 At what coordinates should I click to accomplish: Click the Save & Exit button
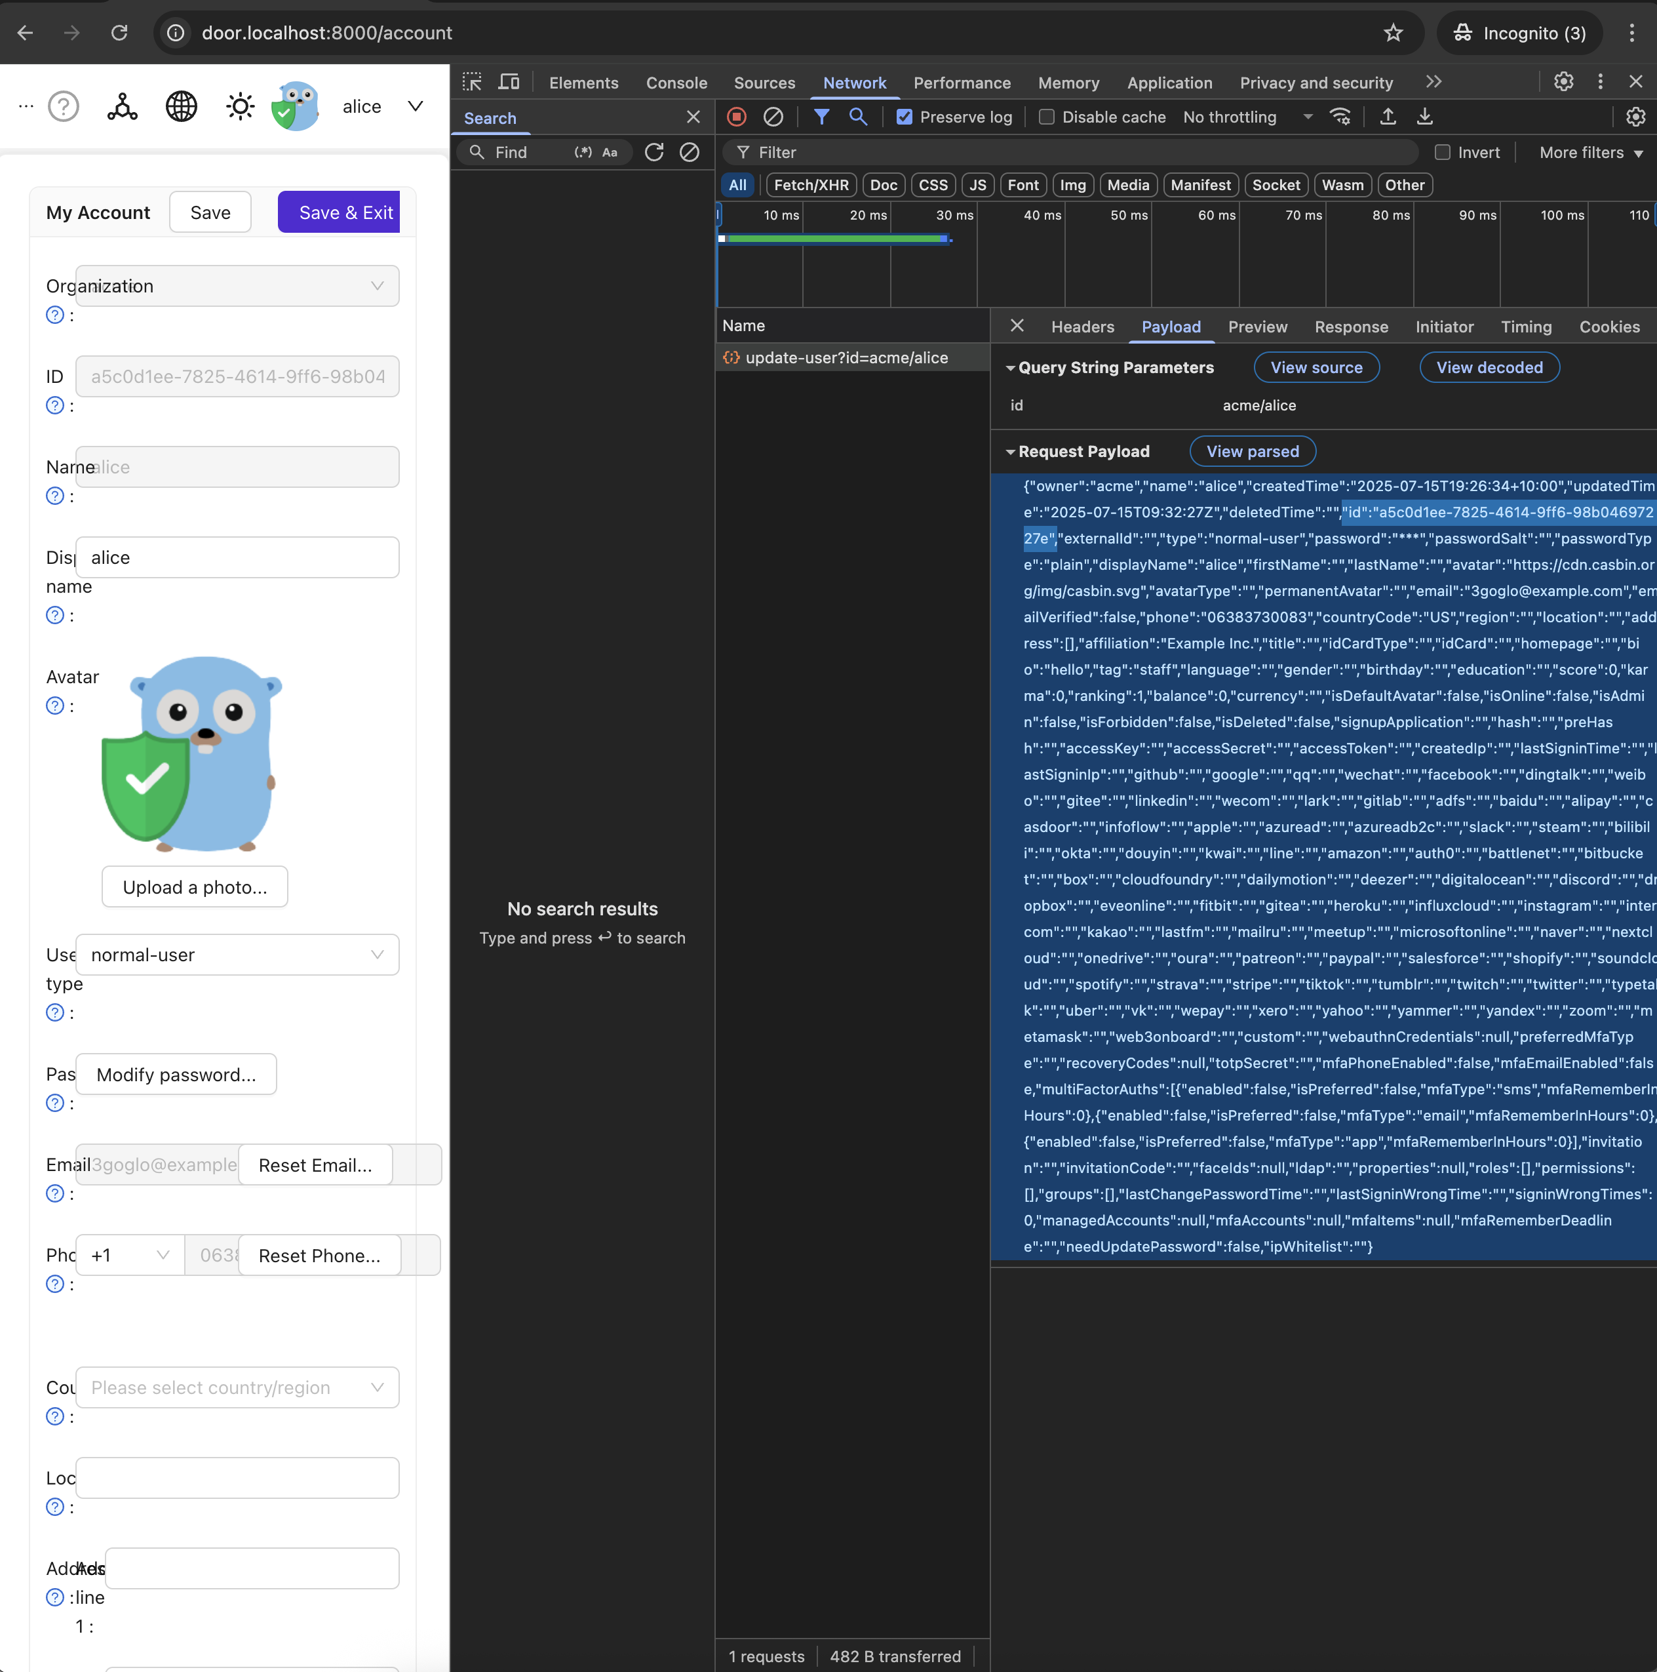(339, 212)
